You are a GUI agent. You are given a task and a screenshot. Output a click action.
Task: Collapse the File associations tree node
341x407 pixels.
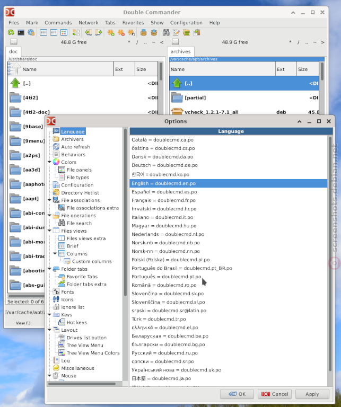[50, 200]
